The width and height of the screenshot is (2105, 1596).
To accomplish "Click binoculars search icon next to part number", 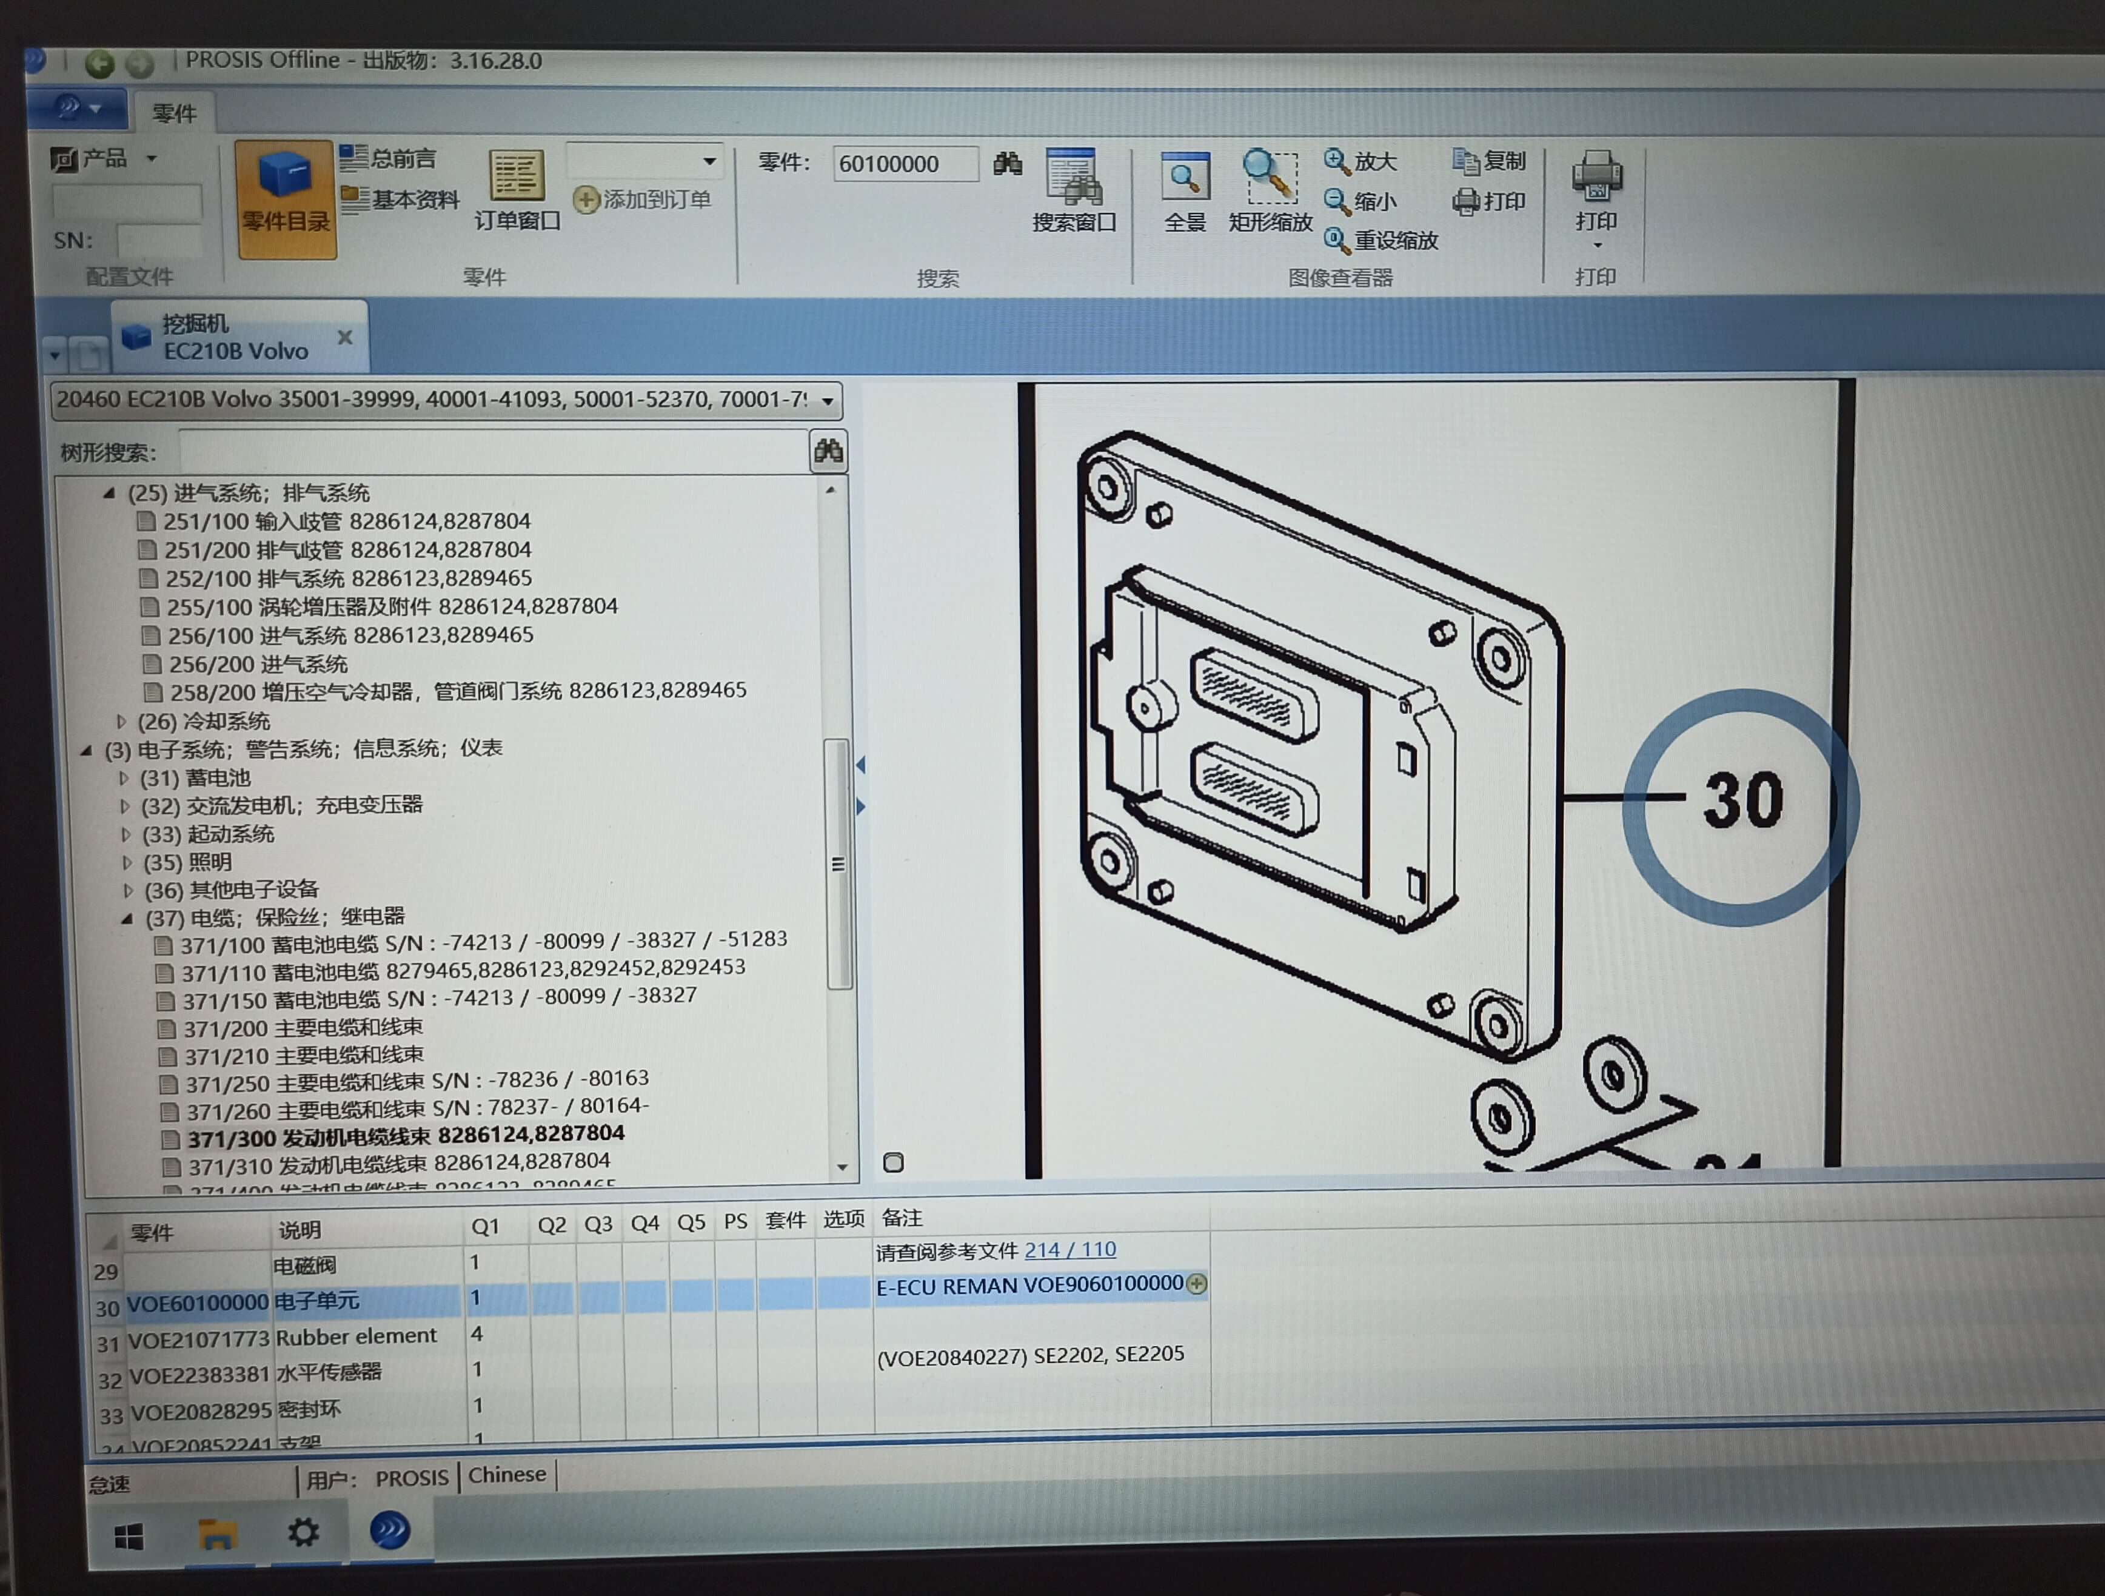I will click(x=1007, y=164).
